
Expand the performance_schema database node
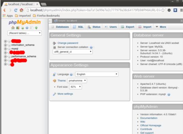tap(5, 56)
